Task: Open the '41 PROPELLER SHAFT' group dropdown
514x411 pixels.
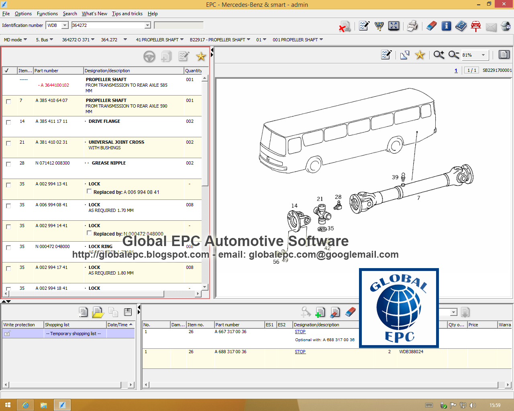Action: [x=160, y=40]
